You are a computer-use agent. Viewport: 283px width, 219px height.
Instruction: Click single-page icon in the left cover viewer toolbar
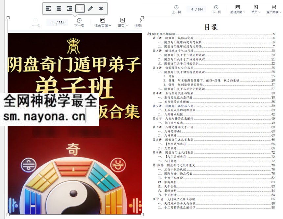click(x=122, y=20)
